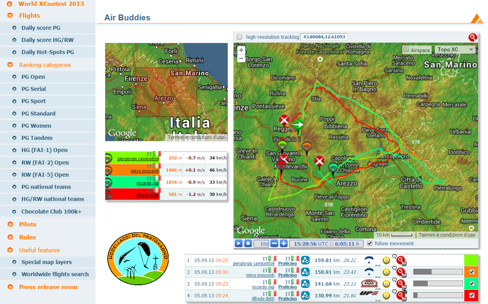Open Alfredo Betti pilot link in legend
Image resolution: width=488 pixels, height=304 pixels.
(x=147, y=195)
